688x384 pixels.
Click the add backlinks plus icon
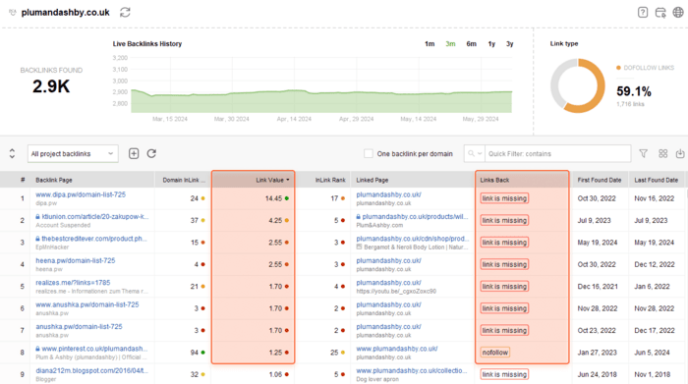[134, 153]
